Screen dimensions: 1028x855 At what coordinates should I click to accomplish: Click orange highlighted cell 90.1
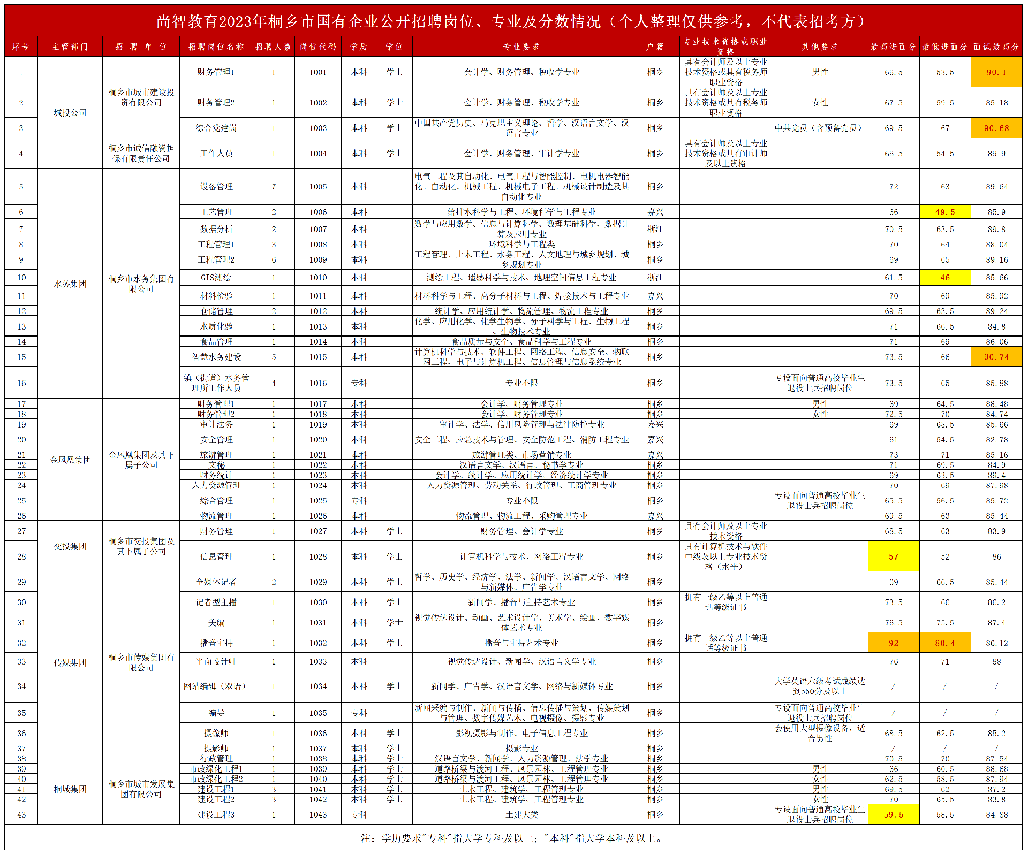point(996,72)
